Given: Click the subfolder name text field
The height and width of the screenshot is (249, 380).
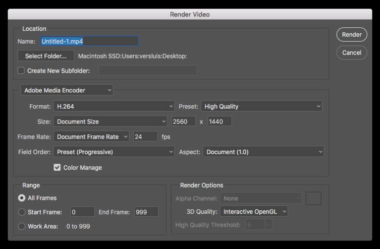Looking at the screenshot, I should point(148,70).
